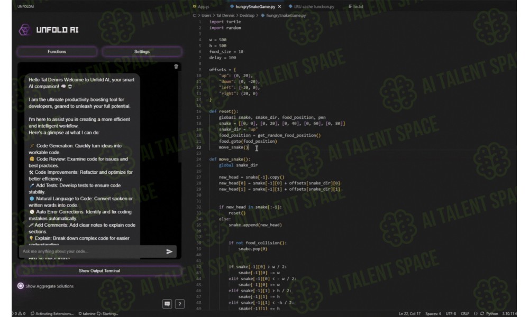Click the C: drive breadcrumb

[195, 15]
